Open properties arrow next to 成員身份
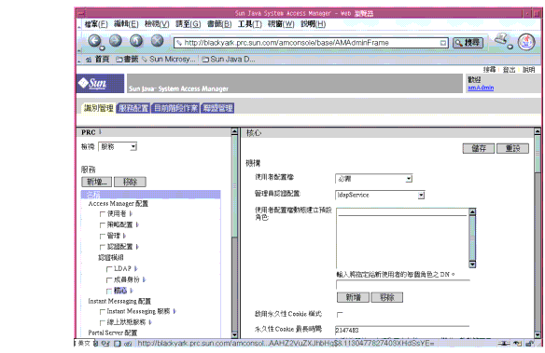 [145, 279]
